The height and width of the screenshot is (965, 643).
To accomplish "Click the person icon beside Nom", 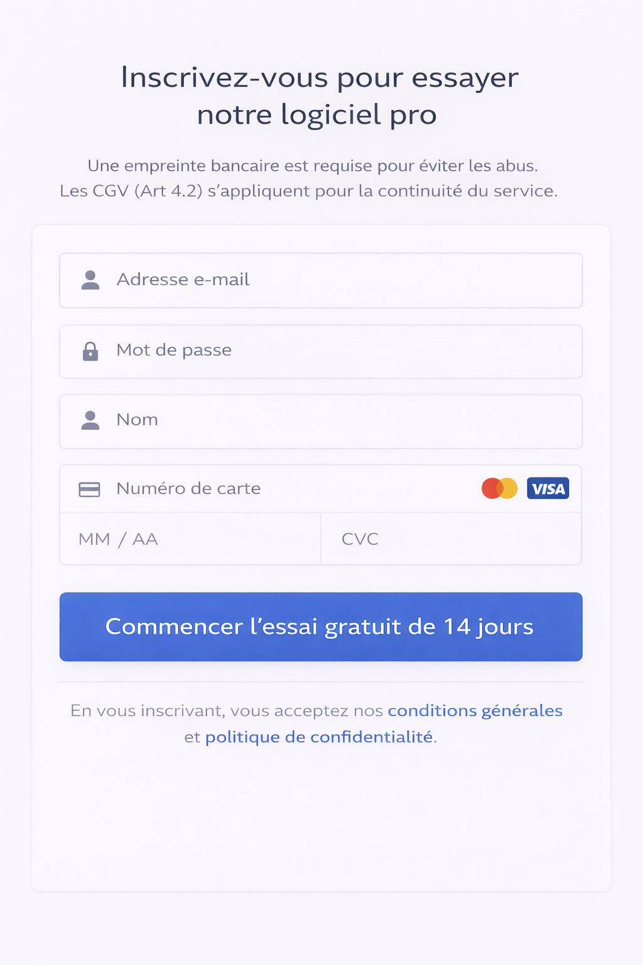I will [90, 420].
